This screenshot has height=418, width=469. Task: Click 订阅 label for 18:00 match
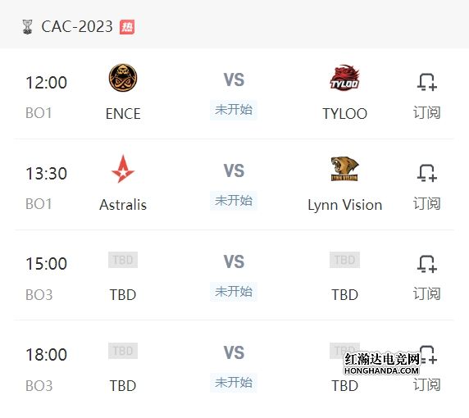pyautogui.click(x=427, y=384)
